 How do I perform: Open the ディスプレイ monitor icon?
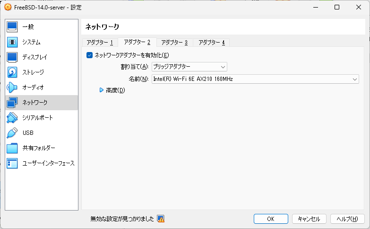[12, 57]
